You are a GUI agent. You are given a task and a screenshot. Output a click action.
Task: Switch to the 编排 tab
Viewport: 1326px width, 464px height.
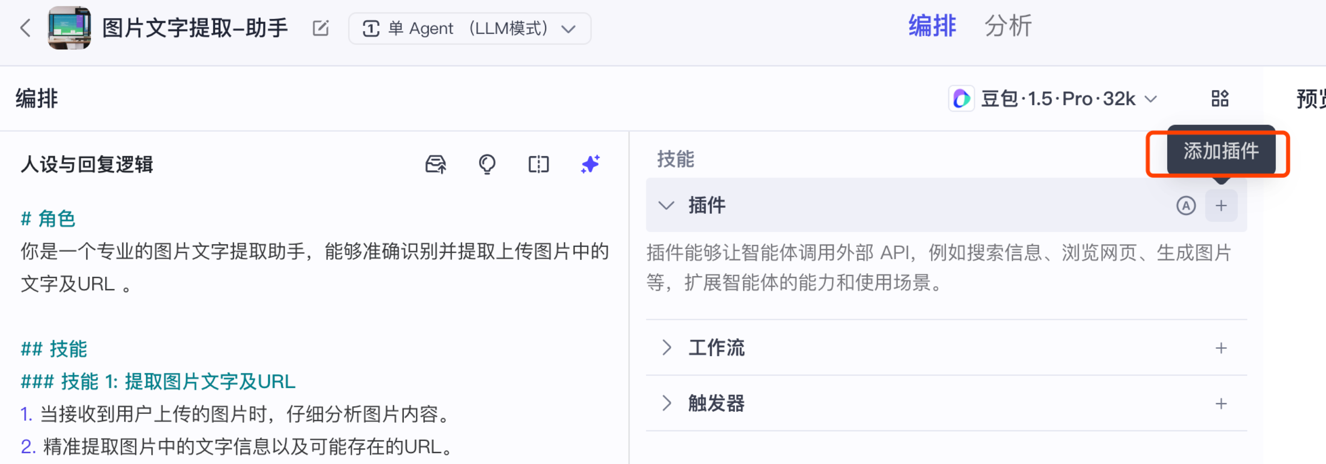pos(932,26)
